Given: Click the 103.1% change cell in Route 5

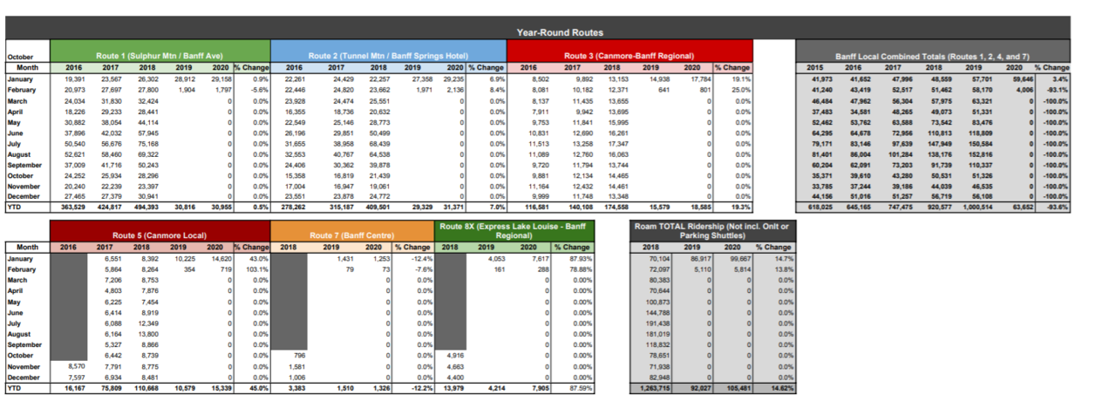Looking at the screenshot, I should pyautogui.click(x=257, y=271).
